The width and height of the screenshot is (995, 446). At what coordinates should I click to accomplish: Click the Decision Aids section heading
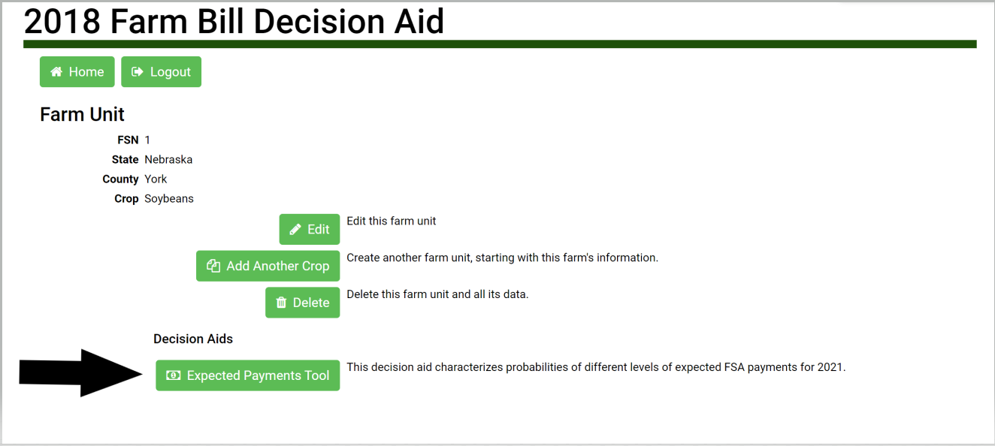click(193, 339)
